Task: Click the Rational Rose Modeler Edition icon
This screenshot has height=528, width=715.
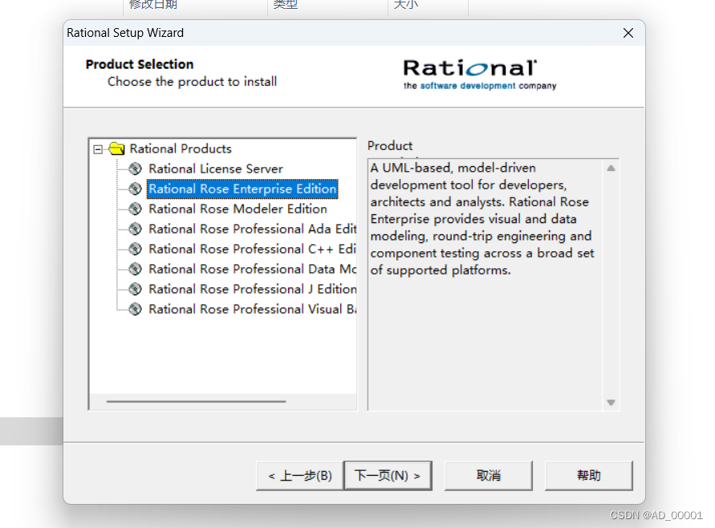Action: (x=134, y=209)
